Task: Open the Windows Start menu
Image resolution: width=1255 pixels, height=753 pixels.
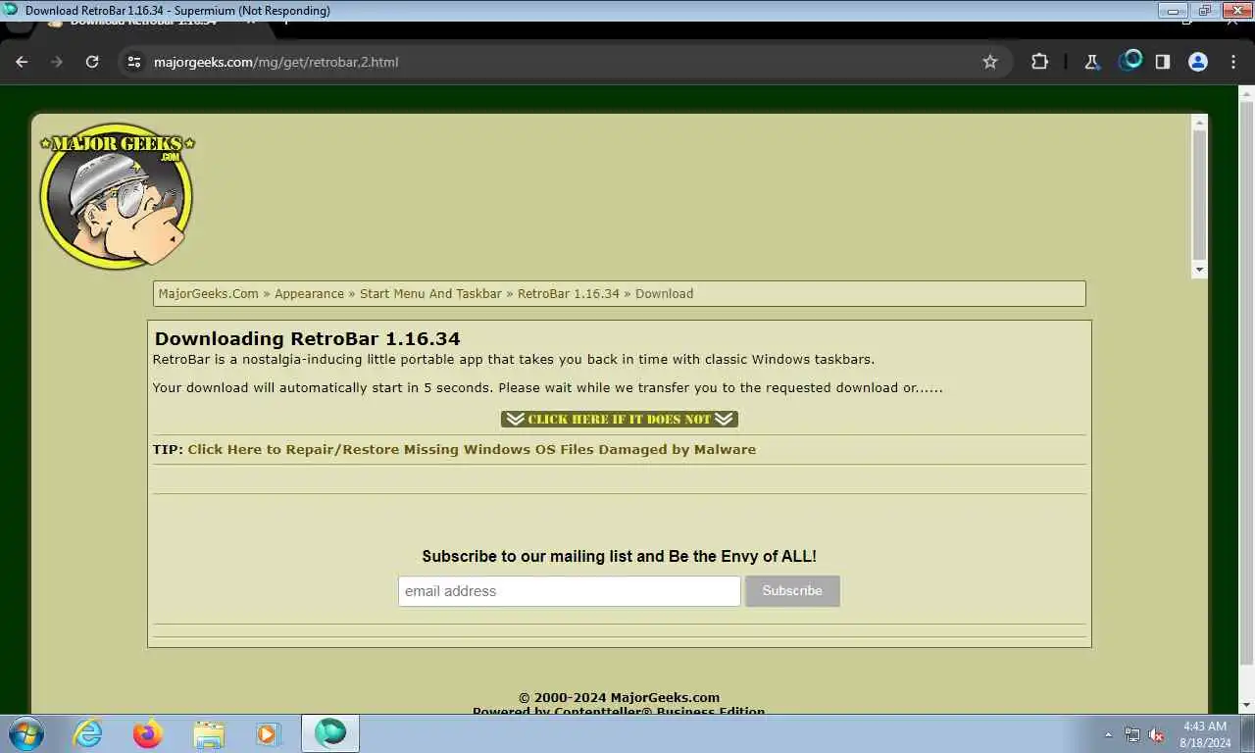Action: click(25, 733)
